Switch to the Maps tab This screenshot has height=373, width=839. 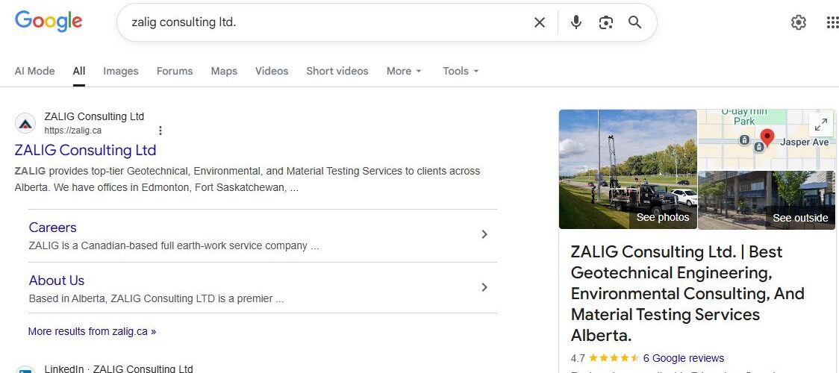point(224,71)
